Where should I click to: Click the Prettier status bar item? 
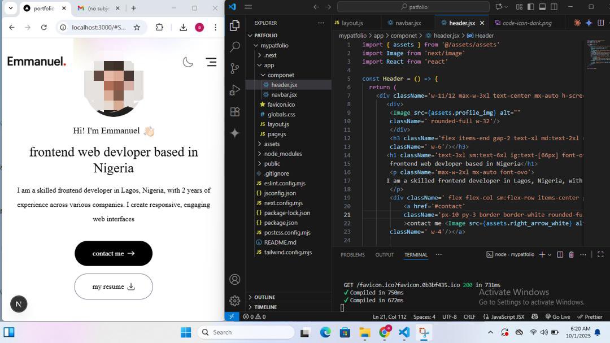point(590,316)
